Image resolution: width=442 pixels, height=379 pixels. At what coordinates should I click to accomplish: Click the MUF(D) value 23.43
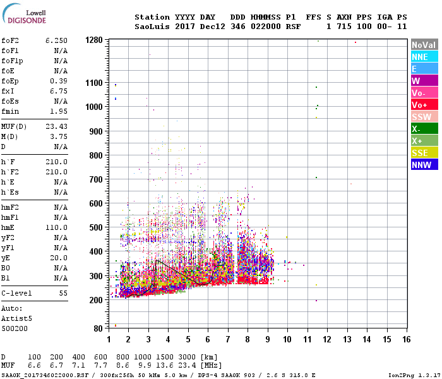pos(56,126)
